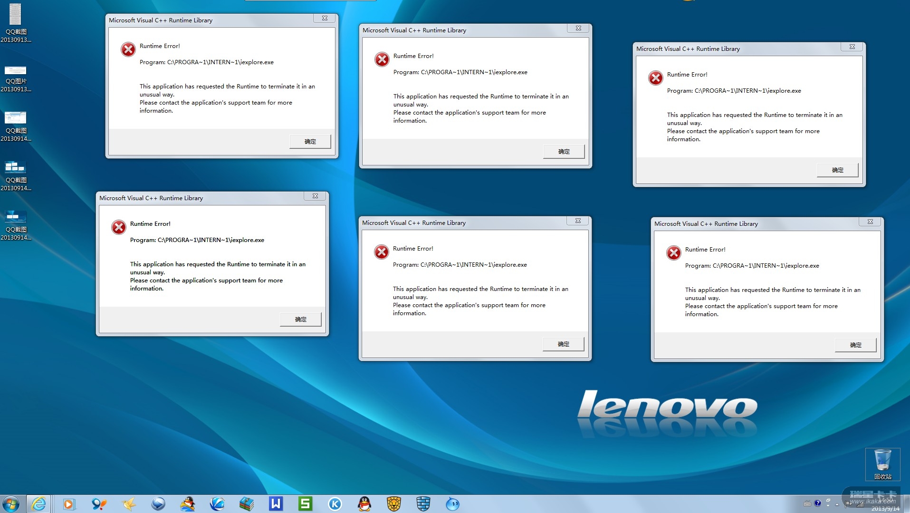Open the Kugou blue K music icon
Viewport: 910px width, 513px height.
click(335, 504)
